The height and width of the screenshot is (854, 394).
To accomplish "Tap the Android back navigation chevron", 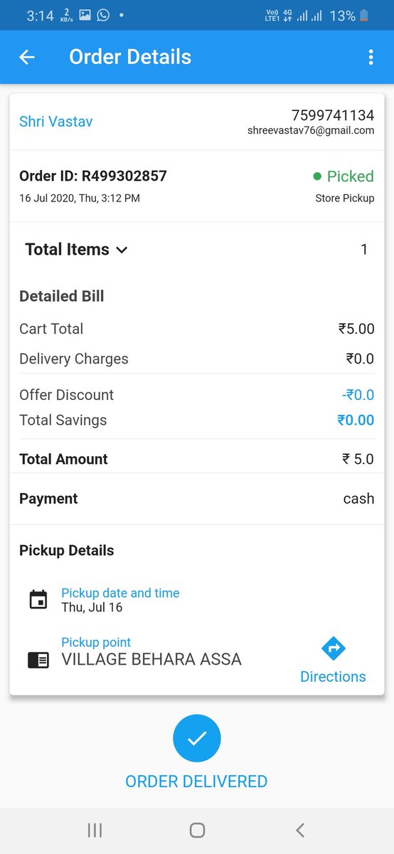I will coord(300,830).
